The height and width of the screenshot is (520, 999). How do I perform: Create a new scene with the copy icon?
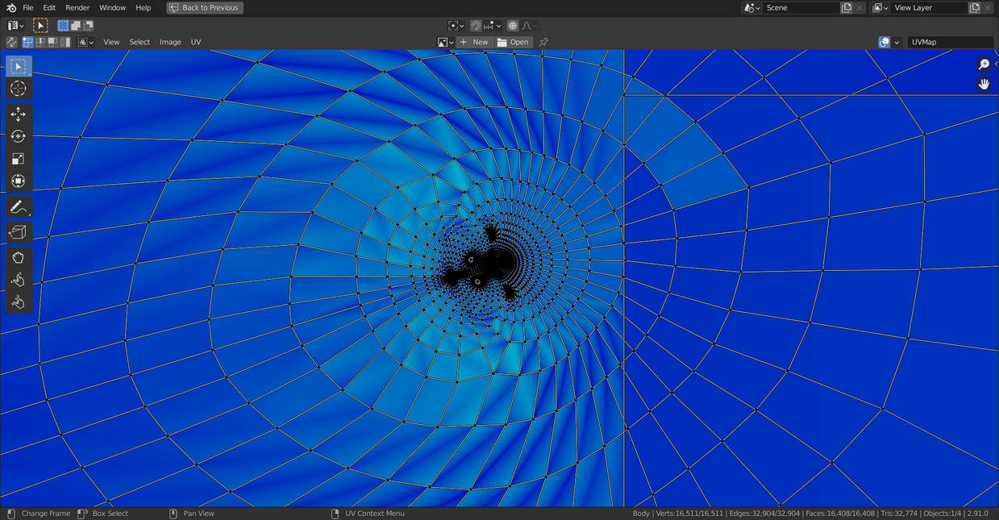[847, 8]
